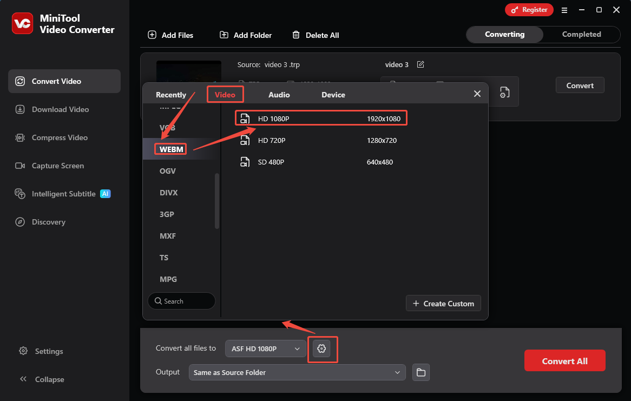Click Create Custom to make a preset
Screen dimensions: 631x401
(443, 303)
